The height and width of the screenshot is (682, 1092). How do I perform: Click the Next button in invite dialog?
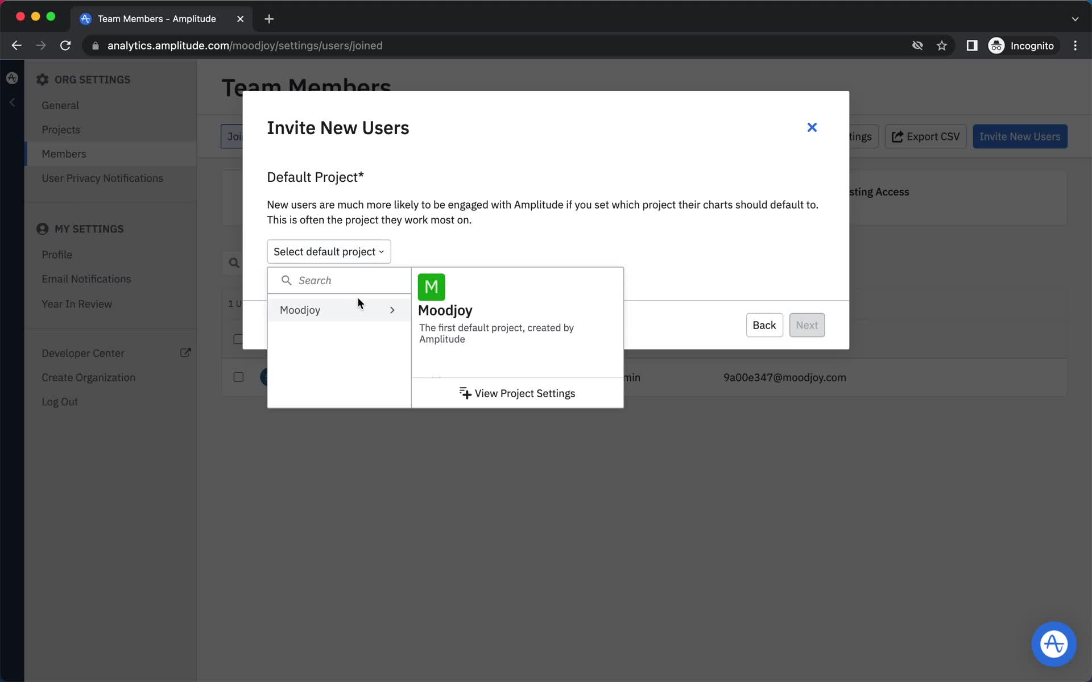[x=806, y=325]
